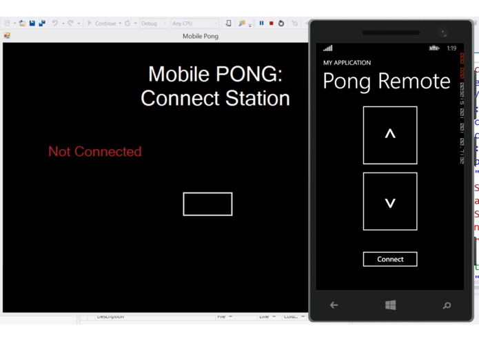Screen dimensions: 479x341
Task: Tap the Connect button on the phone emulator
Action: click(x=390, y=259)
